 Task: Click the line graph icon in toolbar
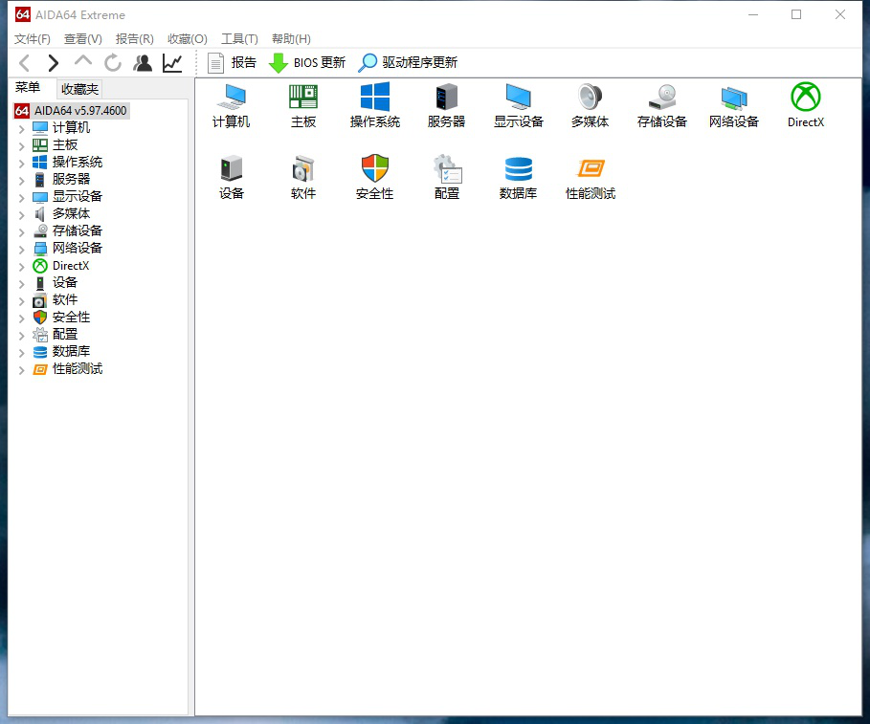coord(172,62)
